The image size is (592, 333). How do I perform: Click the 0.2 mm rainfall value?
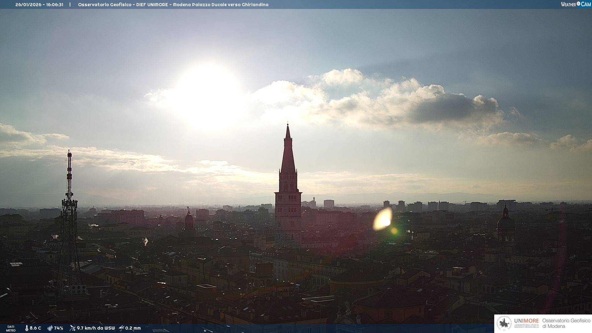[133, 328]
